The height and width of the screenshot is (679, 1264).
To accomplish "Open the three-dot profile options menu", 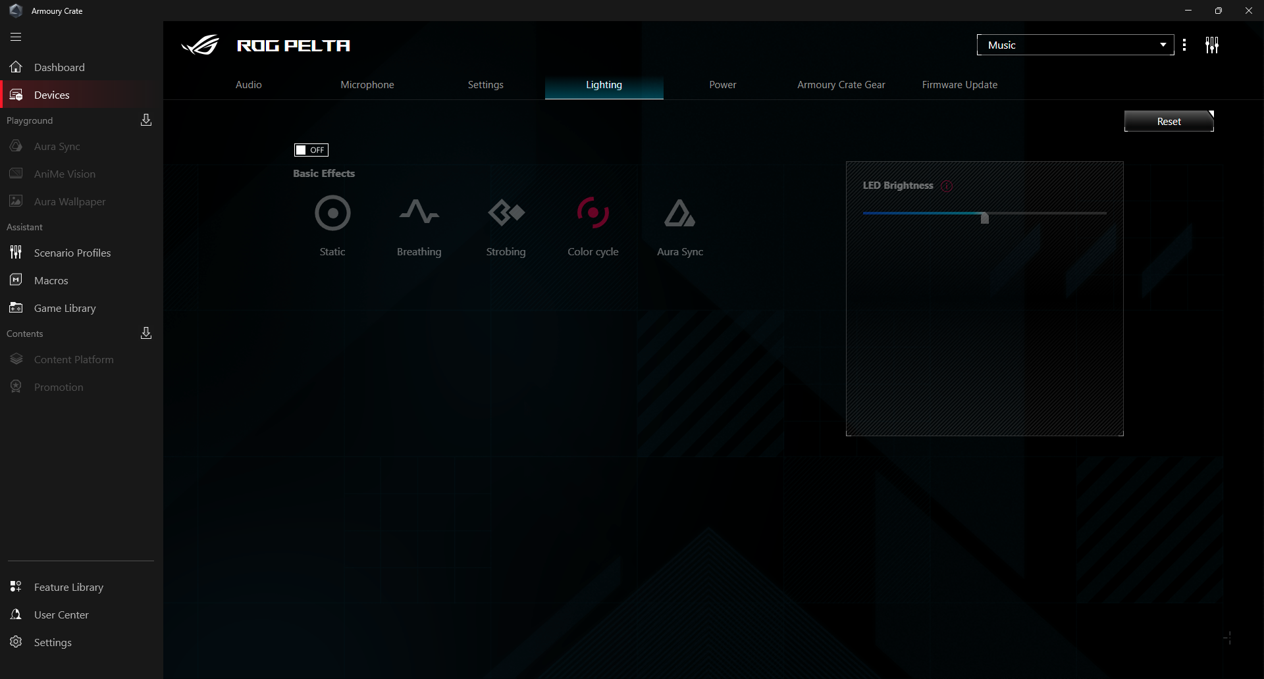I will 1184,45.
